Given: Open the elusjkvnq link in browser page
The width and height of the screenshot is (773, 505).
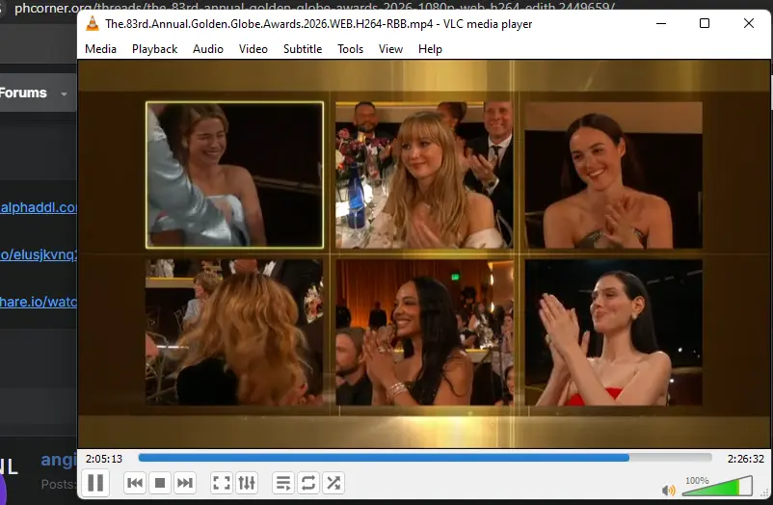Looking at the screenshot, I should pyautogui.click(x=39, y=254).
